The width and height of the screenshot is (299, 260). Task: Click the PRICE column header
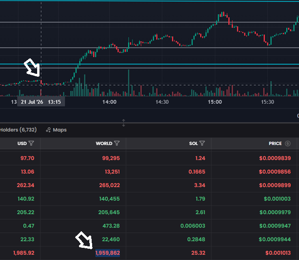[x=275, y=143]
